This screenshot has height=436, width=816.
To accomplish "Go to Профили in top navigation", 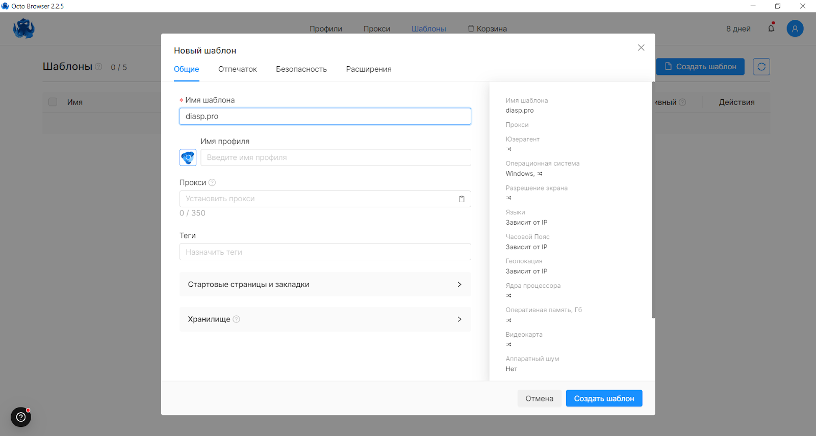I will coord(326,29).
